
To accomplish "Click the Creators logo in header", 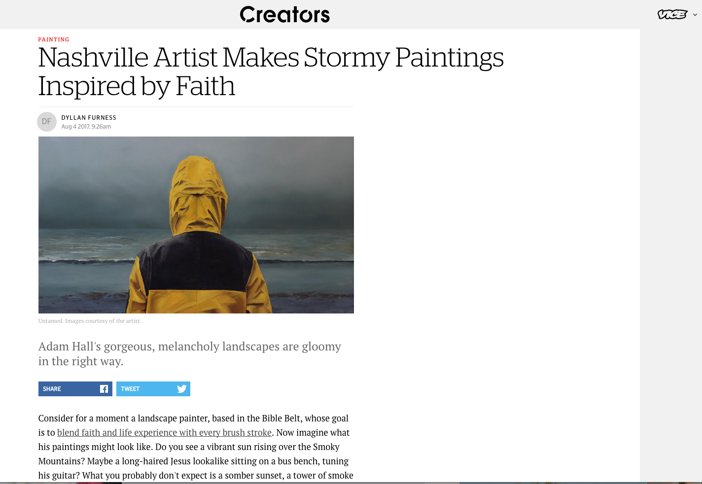I will tap(285, 15).
